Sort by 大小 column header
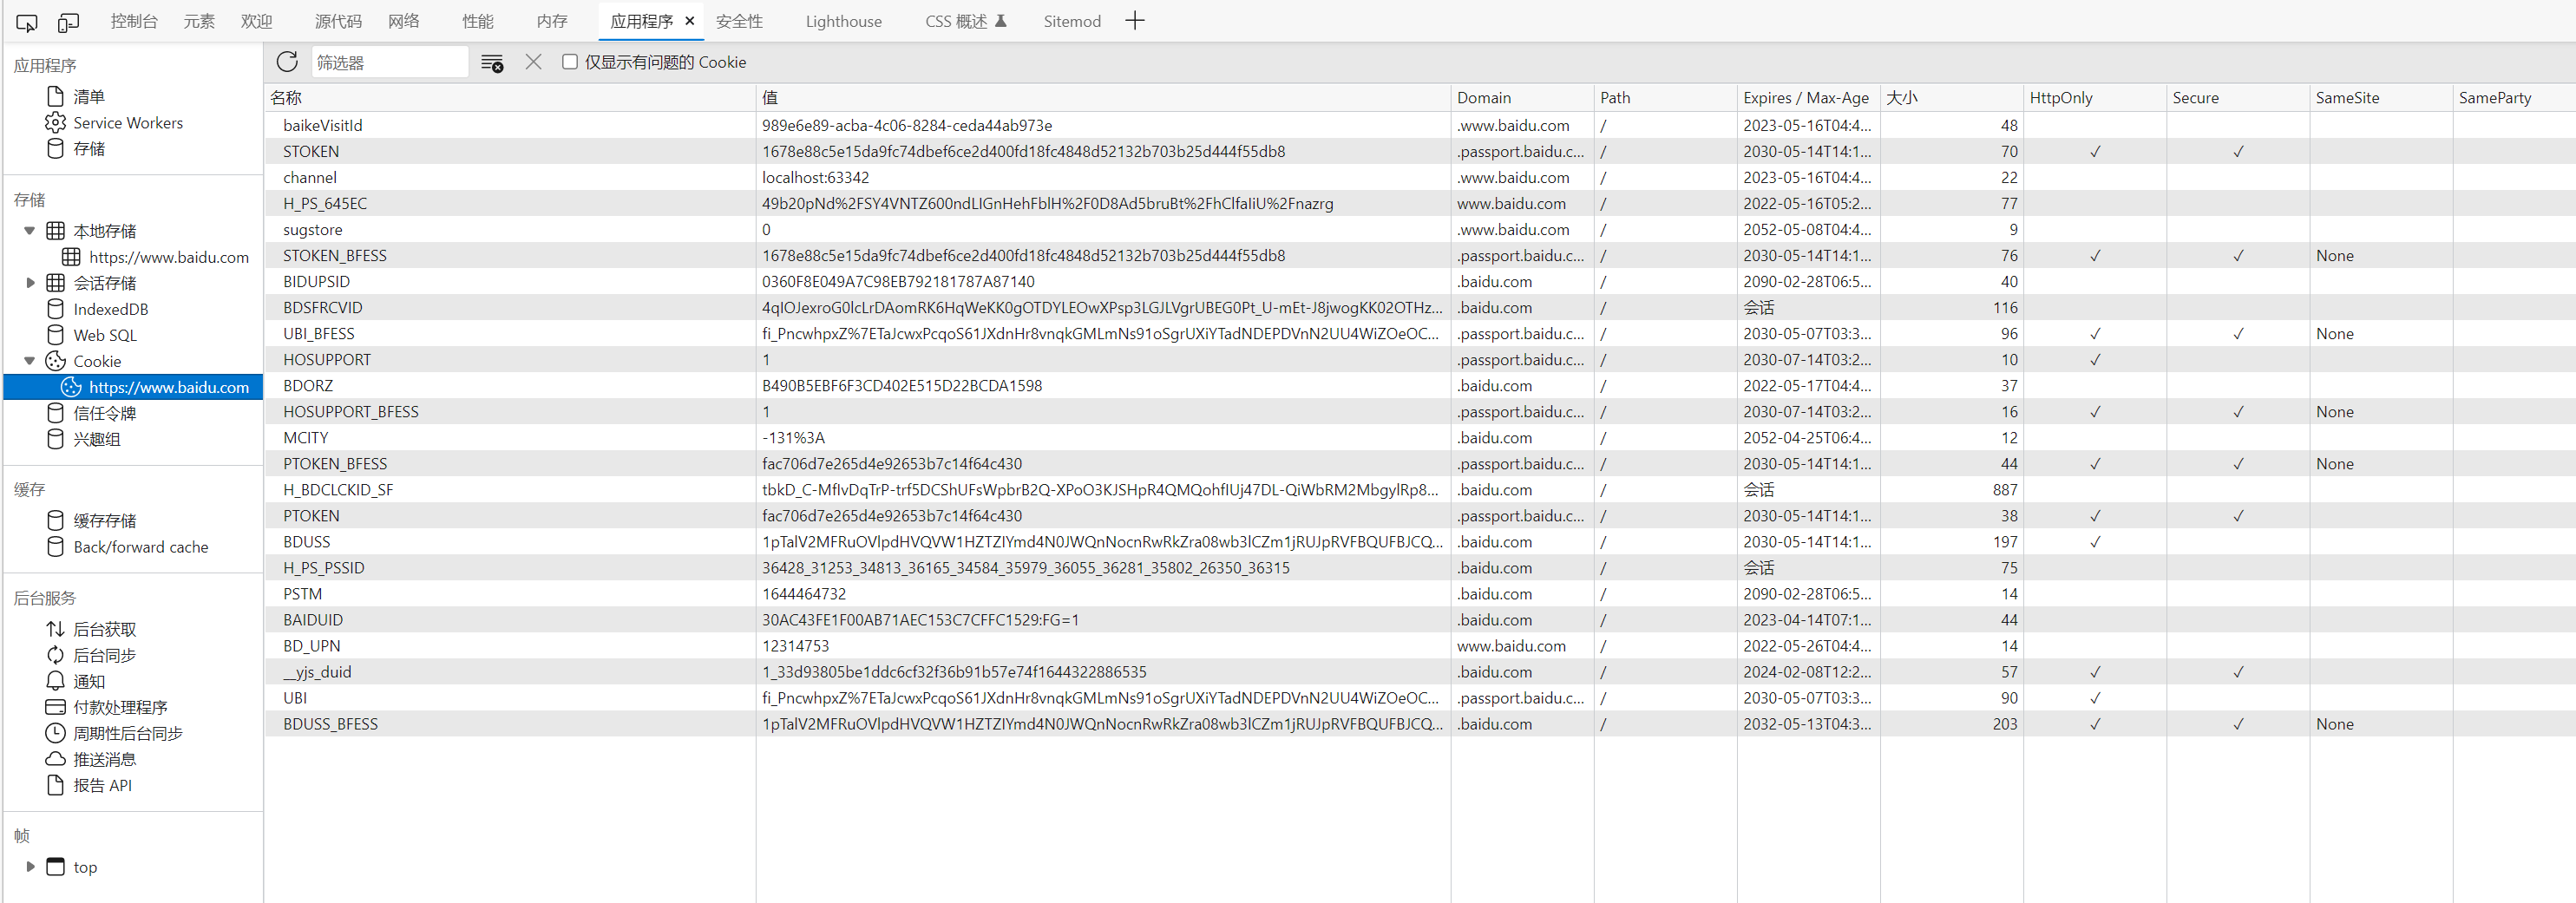The image size is (2576, 903). click(x=1951, y=97)
